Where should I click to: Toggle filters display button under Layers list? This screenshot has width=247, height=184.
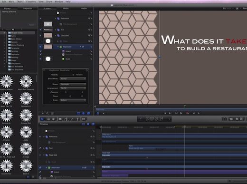88,113
